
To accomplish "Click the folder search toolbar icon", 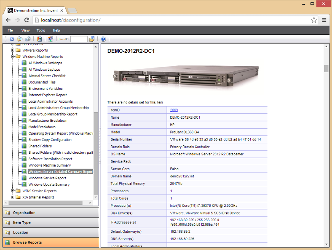I will coord(20,39).
